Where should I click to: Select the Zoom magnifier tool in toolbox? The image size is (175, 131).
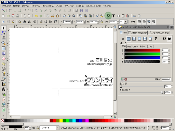pos(3,43)
